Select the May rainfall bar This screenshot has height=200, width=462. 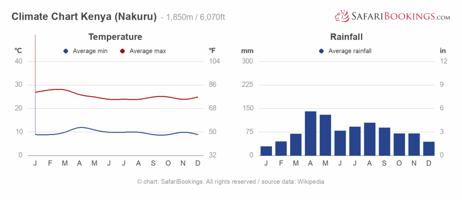[x=325, y=135]
